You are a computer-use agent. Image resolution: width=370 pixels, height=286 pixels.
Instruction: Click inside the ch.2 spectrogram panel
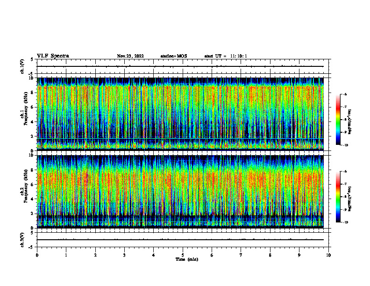point(180,192)
